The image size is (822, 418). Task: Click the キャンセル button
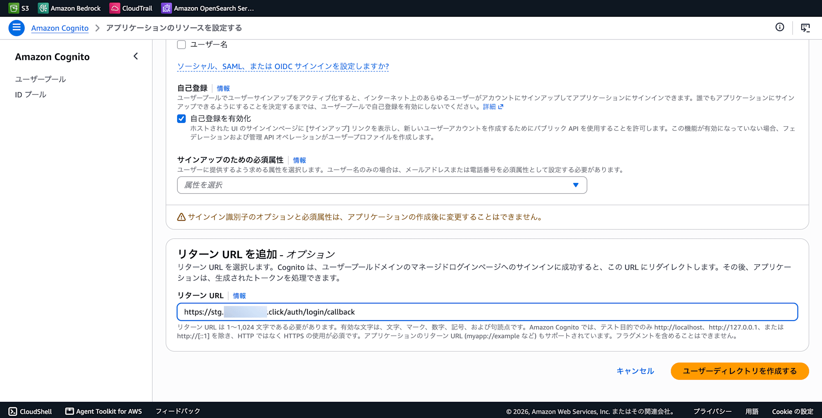(x=635, y=371)
